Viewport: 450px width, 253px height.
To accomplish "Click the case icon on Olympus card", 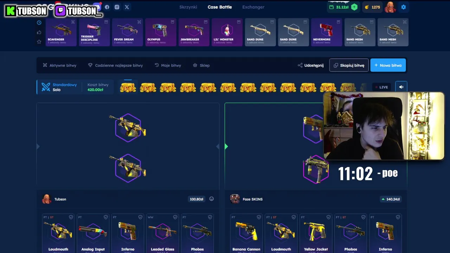I will (172, 22).
